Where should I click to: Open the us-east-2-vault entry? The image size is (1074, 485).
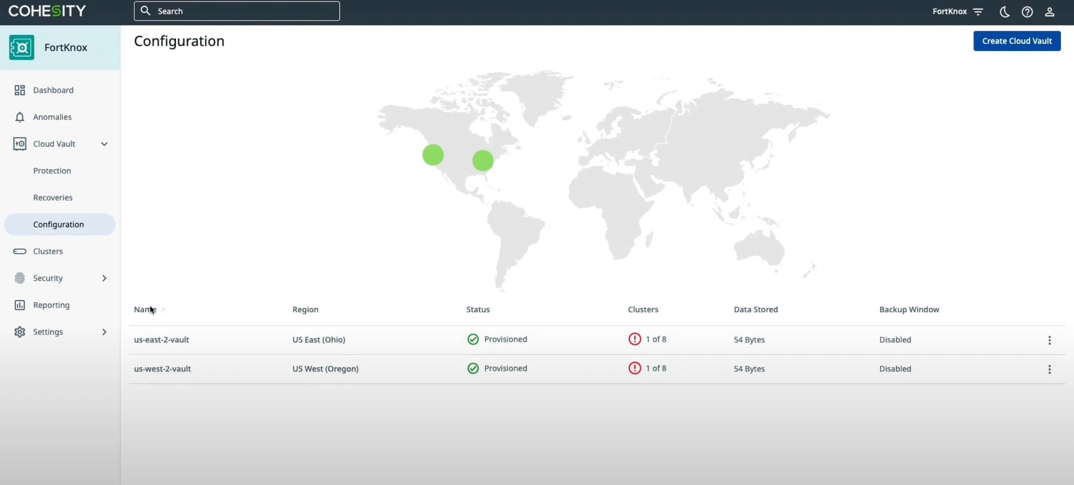point(161,339)
